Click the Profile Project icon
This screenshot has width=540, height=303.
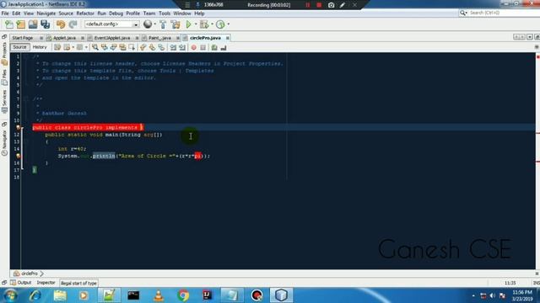coord(220,24)
